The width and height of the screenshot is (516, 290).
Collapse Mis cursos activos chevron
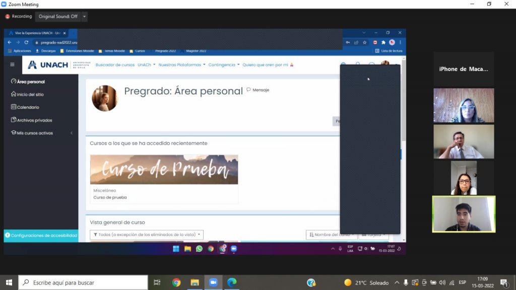tap(72, 133)
